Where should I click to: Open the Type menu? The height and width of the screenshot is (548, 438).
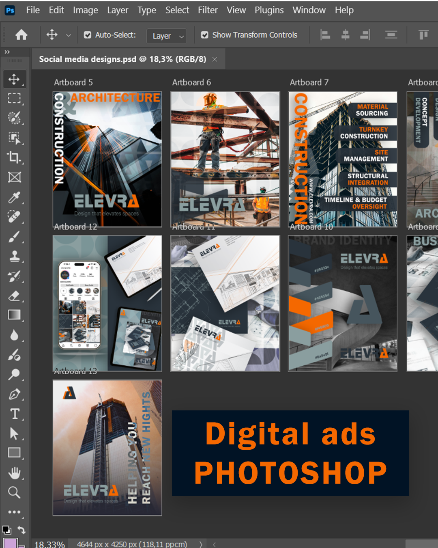pos(147,10)
